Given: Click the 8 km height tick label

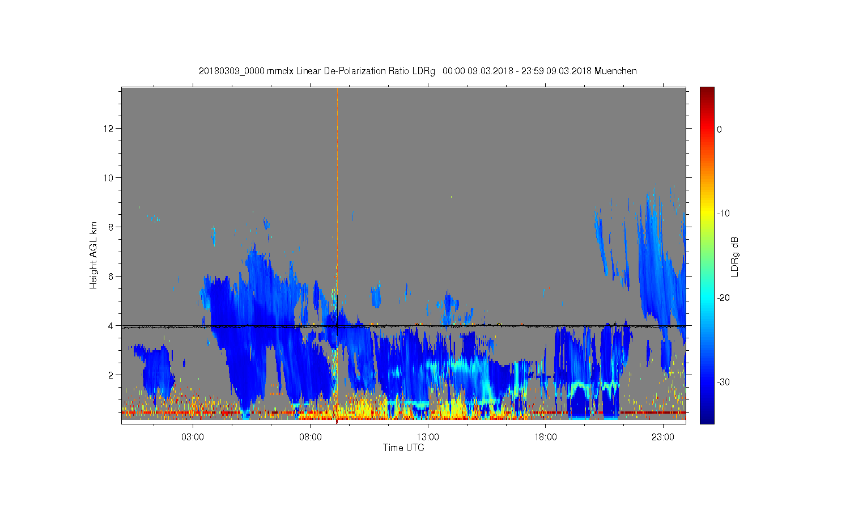Looking at the screenshot, I should click(110, 227).
